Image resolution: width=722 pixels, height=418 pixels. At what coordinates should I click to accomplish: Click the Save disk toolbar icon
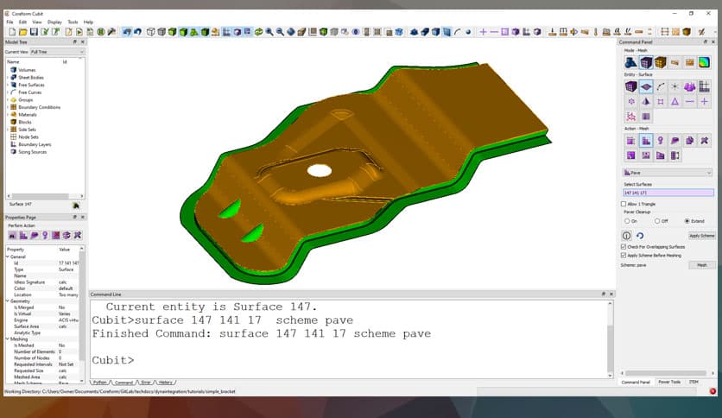click(34, 32)
